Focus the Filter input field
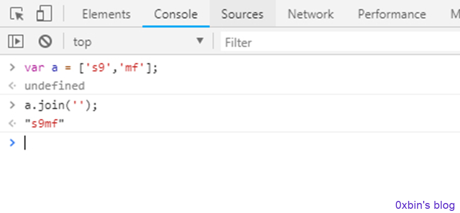This screenshot has width=460, height=213. [340, 43]
